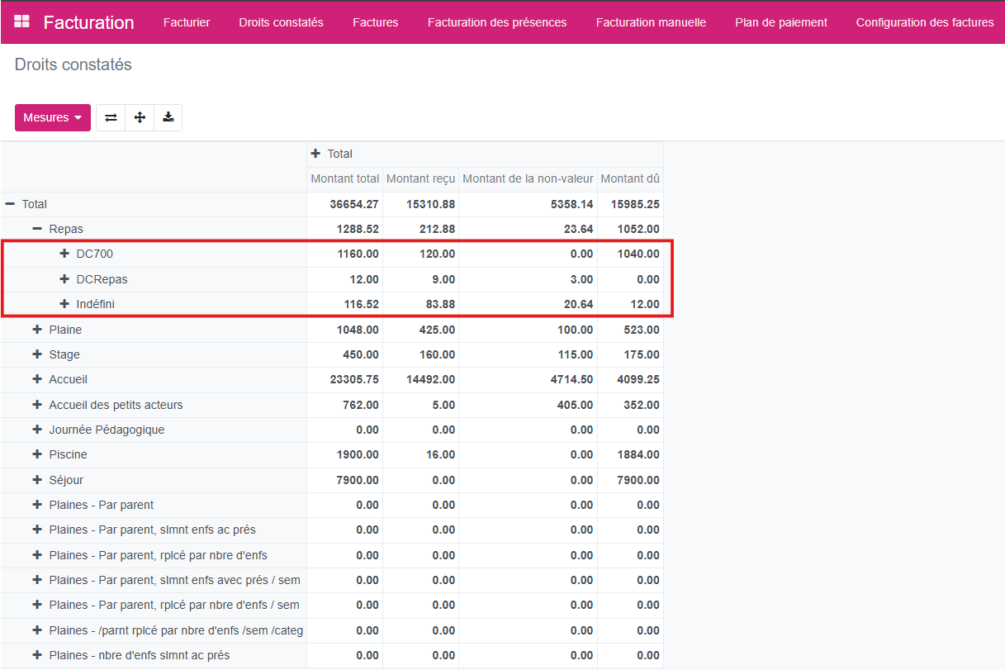Expand the Piscine category row
Screen dimensions: 1005x670
(x=37, y=454)
